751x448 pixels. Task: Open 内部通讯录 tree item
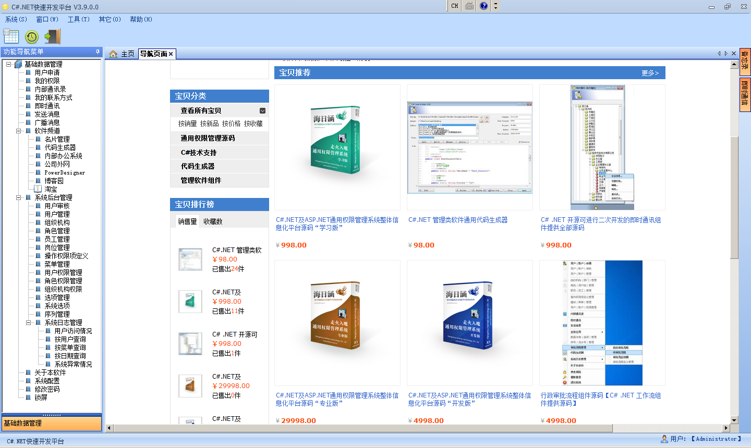50,89
